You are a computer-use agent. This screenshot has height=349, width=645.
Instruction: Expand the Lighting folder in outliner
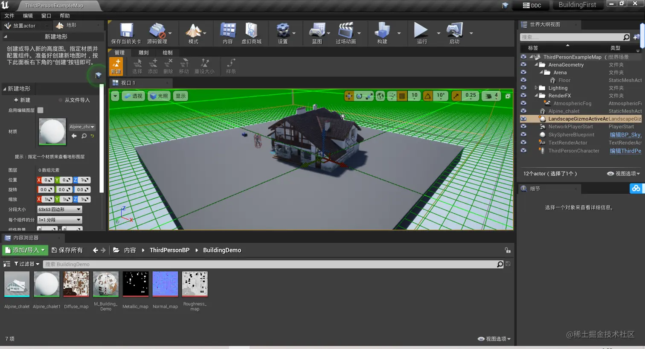point(536,88)
